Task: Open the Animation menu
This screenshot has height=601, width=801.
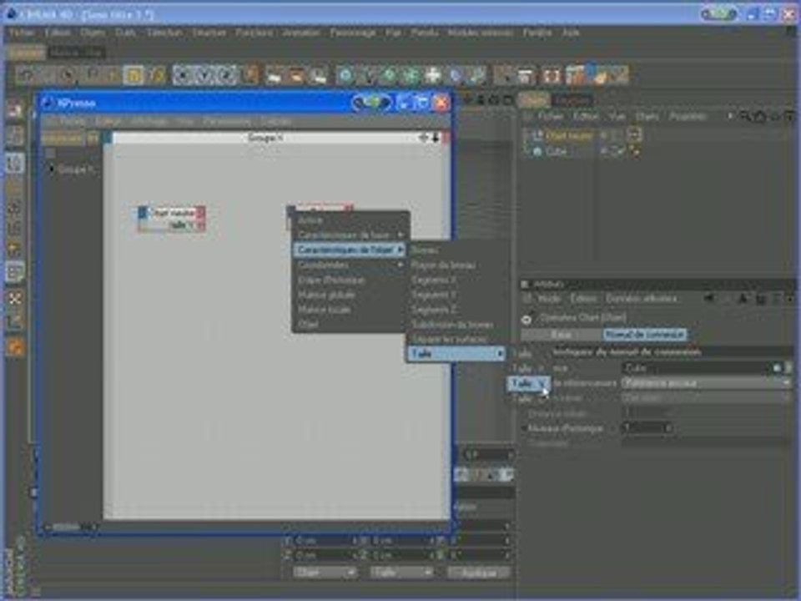Action: [301, 33]
